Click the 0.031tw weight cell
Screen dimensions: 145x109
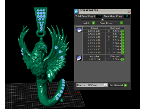[x=117, y=37]
